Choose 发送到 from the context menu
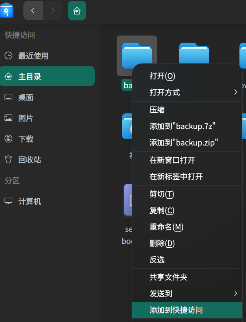Image resolution: width=246 pixels, height=322 pixels. coord(187,294)
